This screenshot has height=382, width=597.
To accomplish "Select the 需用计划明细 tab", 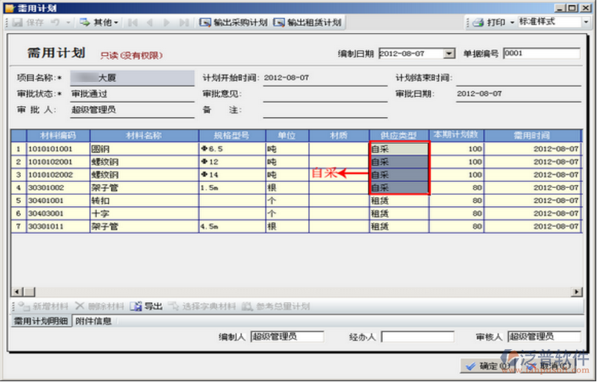I will point(42,321).
